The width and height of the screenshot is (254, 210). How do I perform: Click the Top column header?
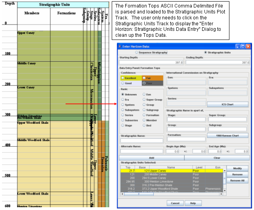pyautogui.click(x=128, y=167)
